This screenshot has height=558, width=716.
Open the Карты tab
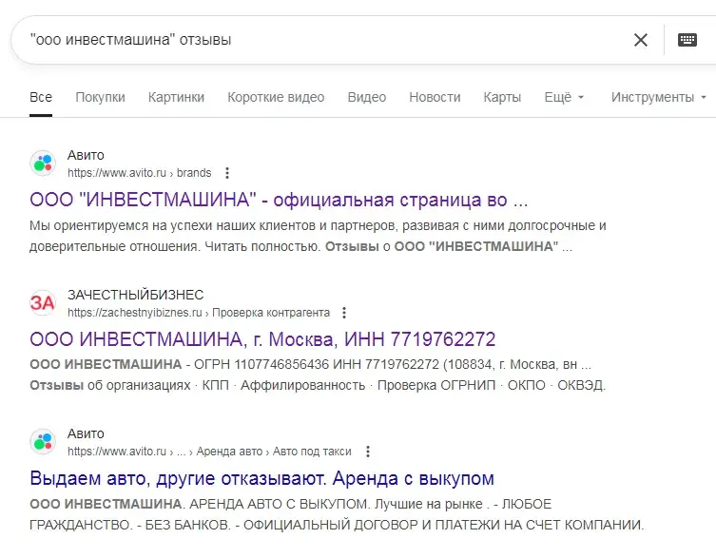pos(502,97)
